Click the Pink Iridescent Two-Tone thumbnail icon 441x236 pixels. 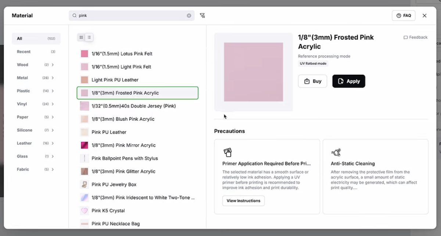[x=85, y=197]
